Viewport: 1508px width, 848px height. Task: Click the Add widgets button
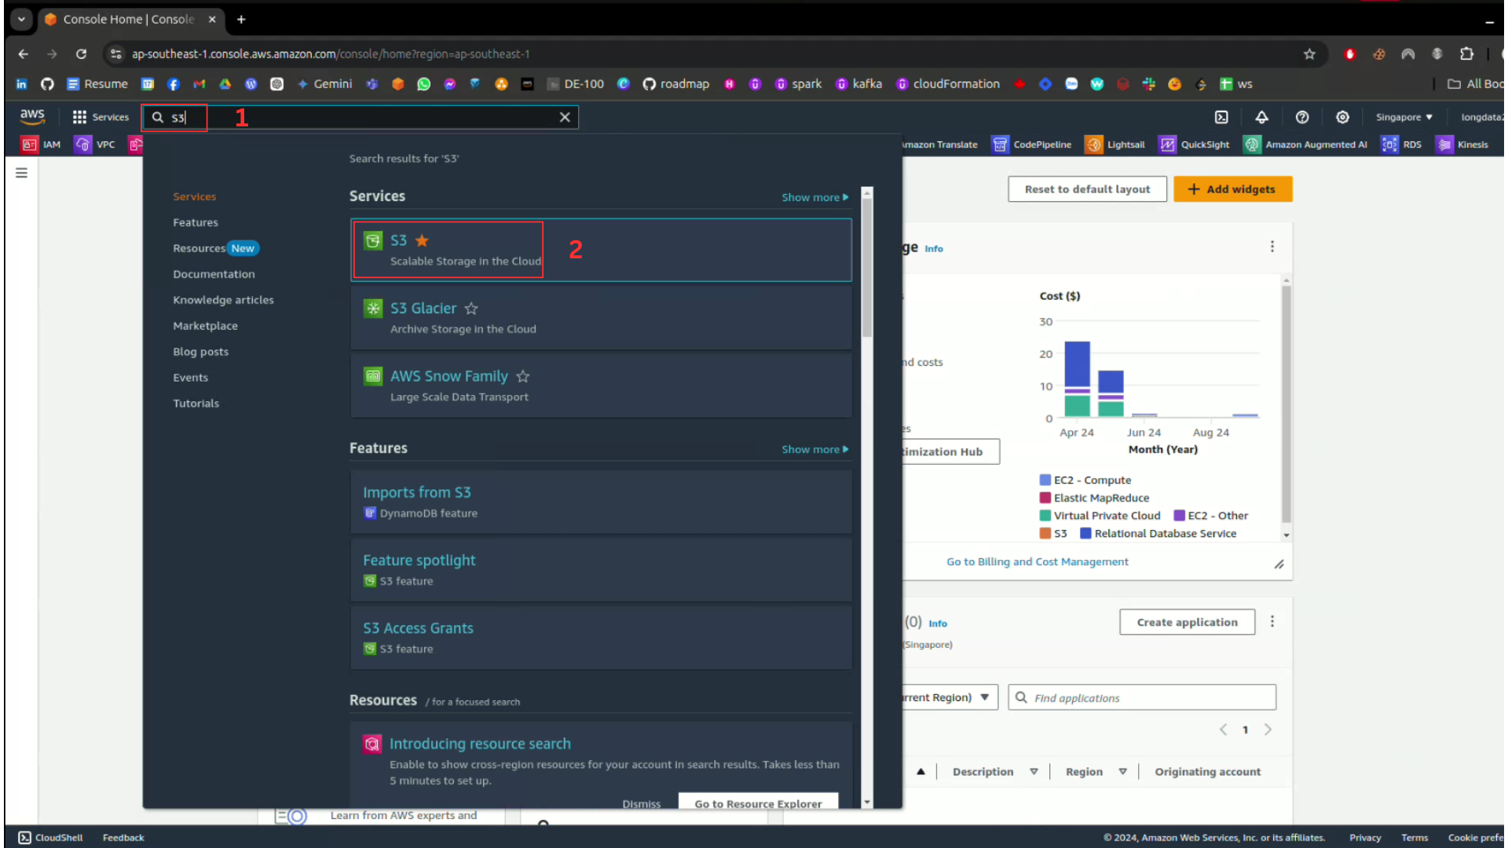point(1232,189)
